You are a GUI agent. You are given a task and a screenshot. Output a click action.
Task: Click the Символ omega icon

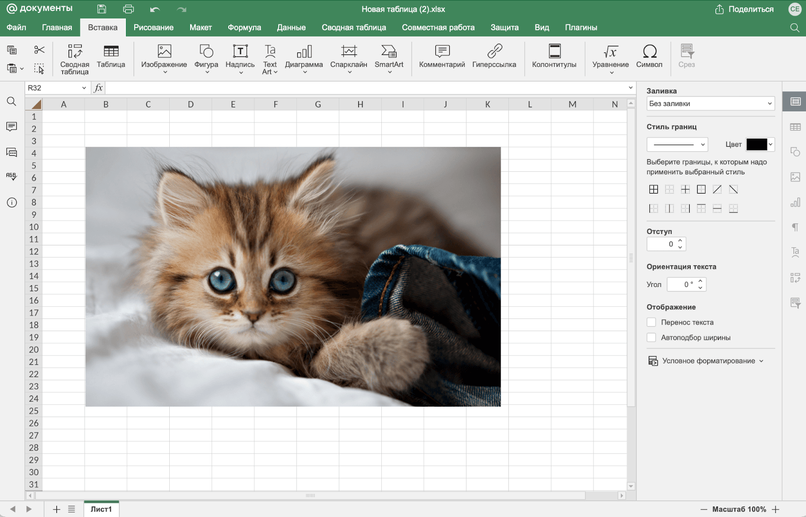click(x=649, y=52)
